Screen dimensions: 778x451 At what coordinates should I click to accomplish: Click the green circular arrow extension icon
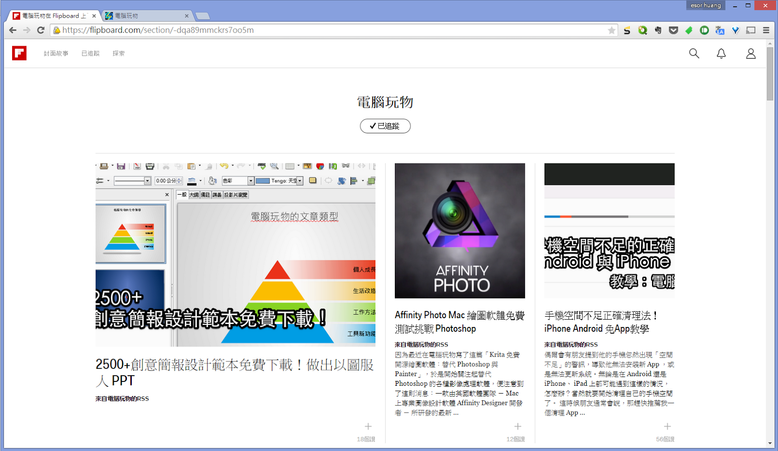click(x=642, y=30)
